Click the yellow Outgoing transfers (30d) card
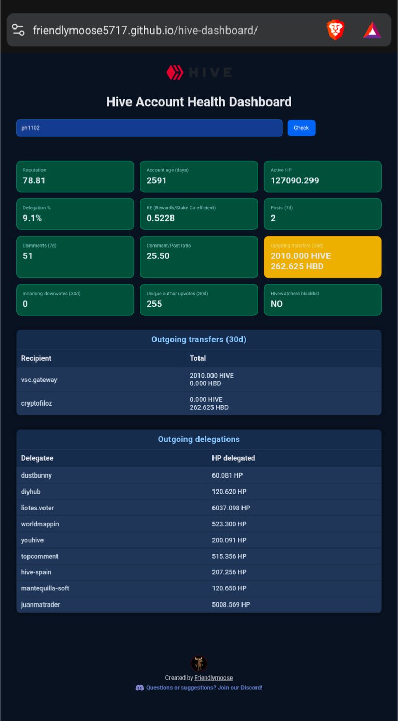398x721 pixels. coord(323,257)
